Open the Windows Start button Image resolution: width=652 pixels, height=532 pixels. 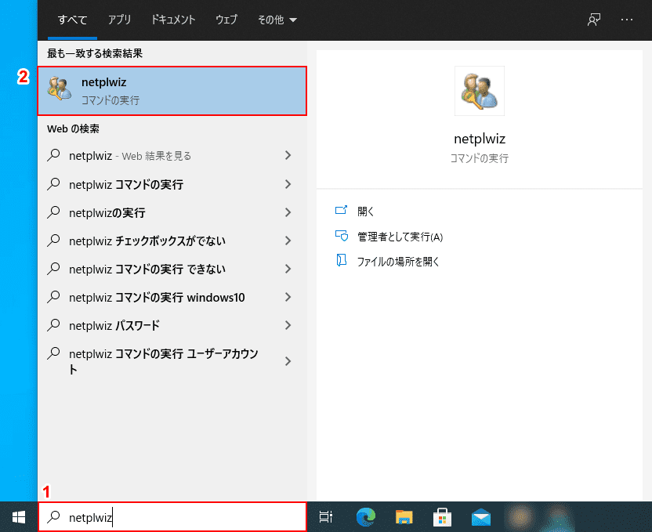19,517
